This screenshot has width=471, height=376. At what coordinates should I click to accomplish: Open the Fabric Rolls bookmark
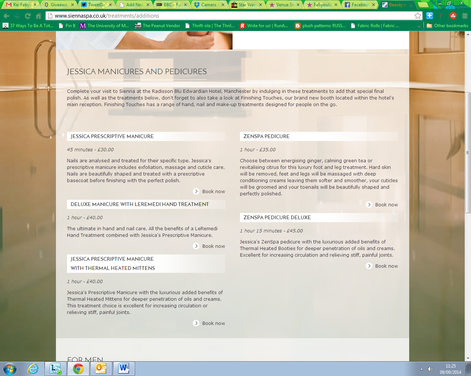(375, 26)
